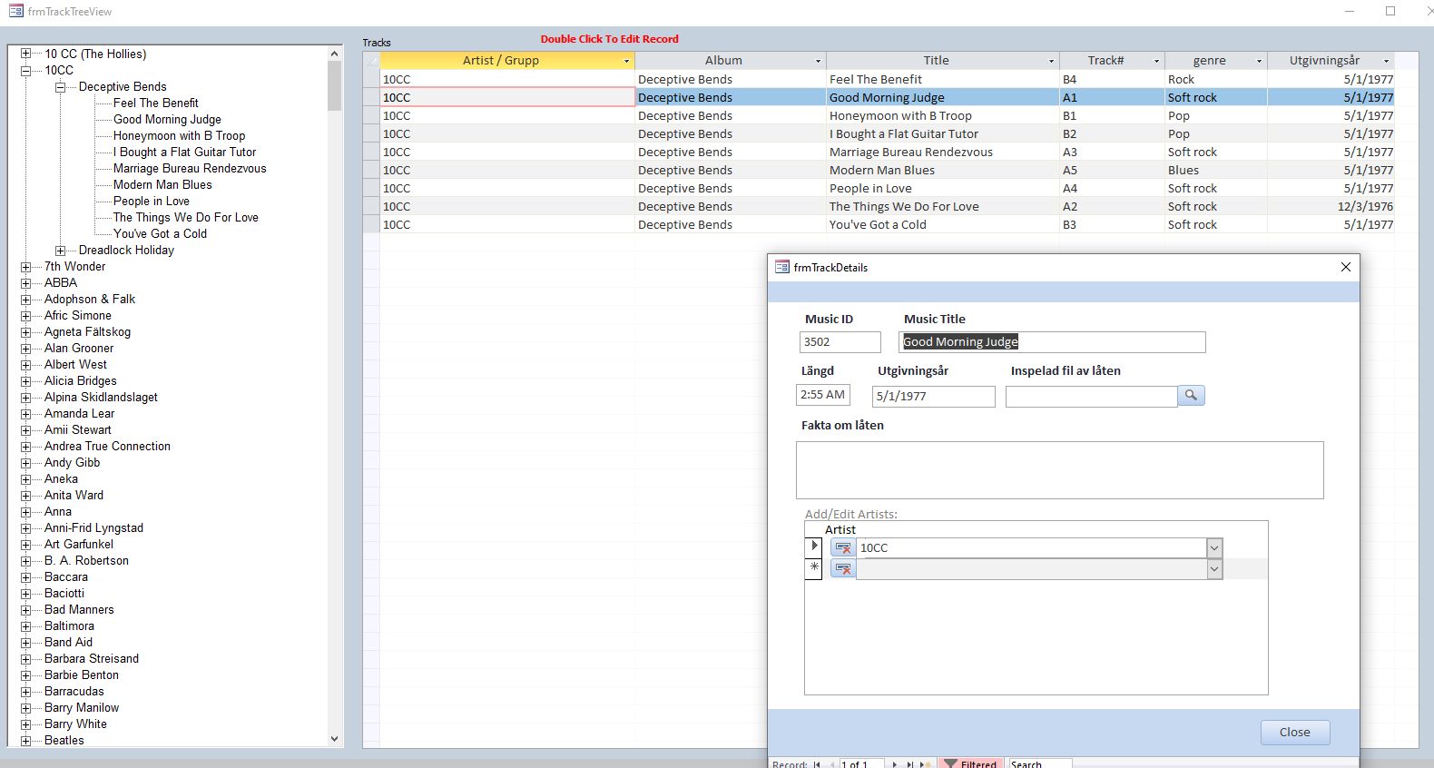1434x768 pixels.
Task: Open the genre column filter dropdown arrow
Action: [x=1259, y=61]
